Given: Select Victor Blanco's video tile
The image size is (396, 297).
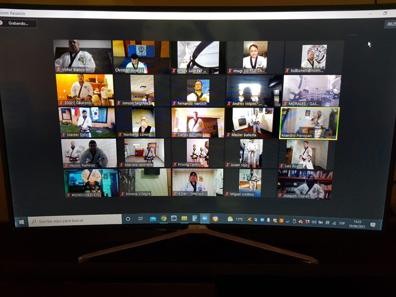Looking at the screenshot, I should pyautogui.click(x=83, y=56).
